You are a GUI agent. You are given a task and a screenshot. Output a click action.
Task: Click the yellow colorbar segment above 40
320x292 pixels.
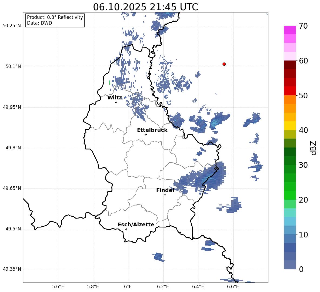(x=290, y=126)
